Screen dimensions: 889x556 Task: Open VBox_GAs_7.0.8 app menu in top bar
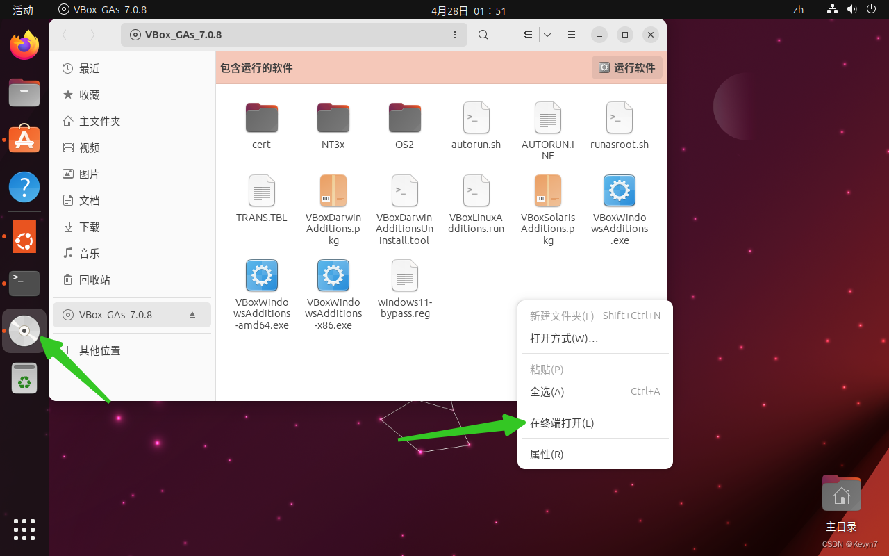pyautogui.click(x=103, y=10)
